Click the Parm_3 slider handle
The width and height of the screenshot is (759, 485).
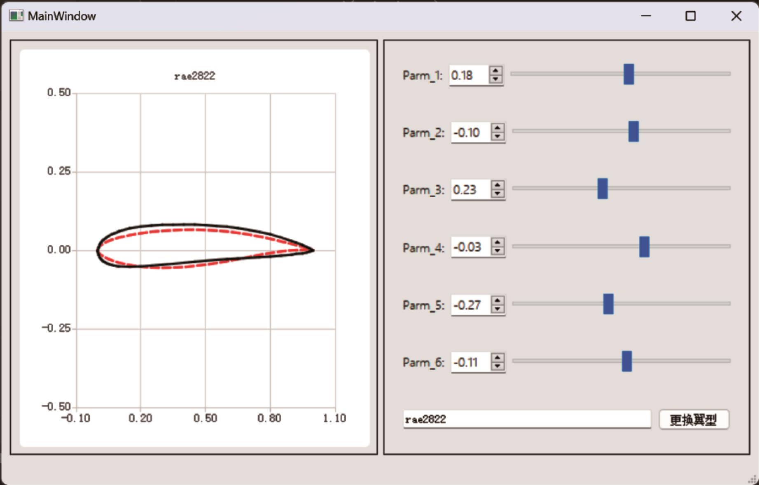(603, 189)
